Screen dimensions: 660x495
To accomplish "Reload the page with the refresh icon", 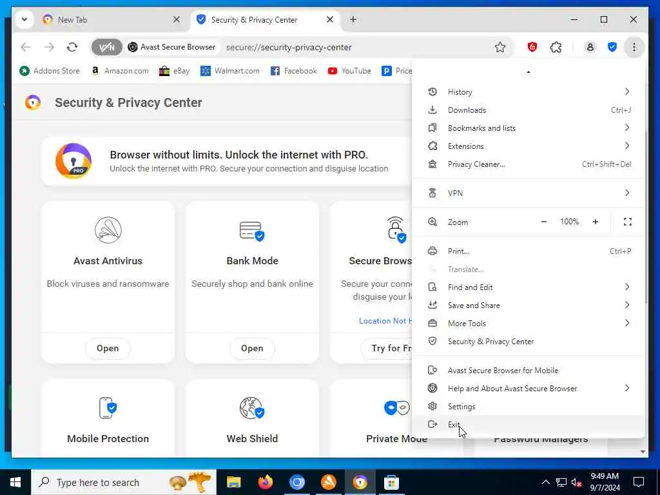I will pos(72,47).
